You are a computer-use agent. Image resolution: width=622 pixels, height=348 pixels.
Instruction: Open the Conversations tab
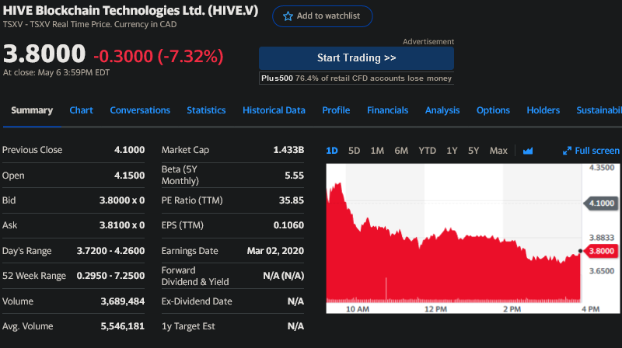[140, 110]
